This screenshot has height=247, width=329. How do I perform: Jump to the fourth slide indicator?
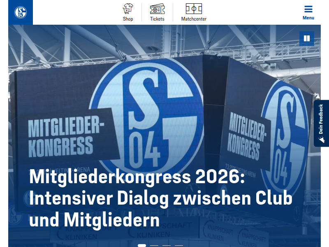tap(179, 245)
